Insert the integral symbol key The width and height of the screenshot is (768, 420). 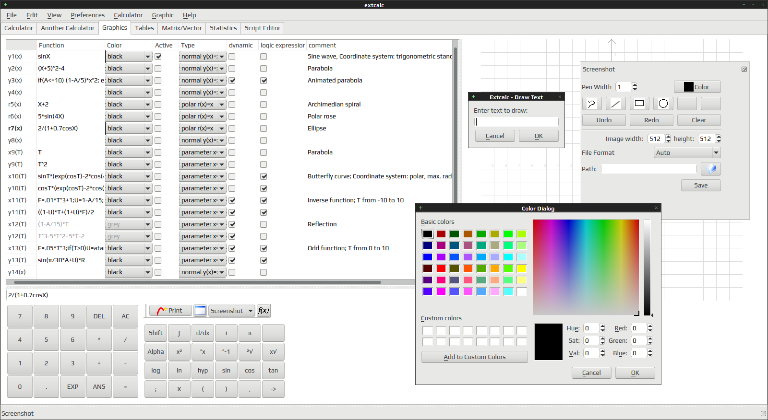[179, 333]
